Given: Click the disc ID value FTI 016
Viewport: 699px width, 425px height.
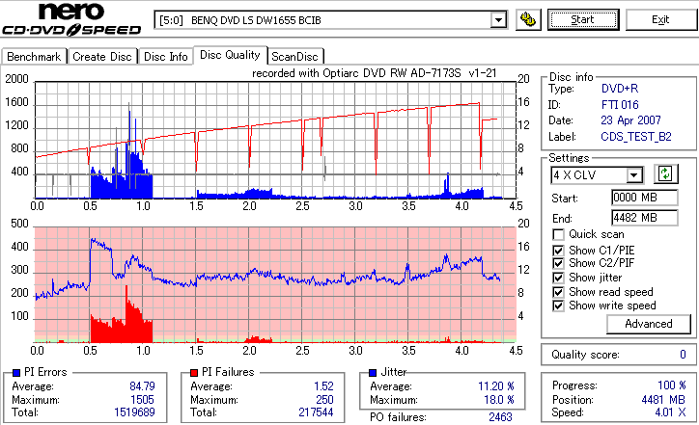Looking at the screenshot, I should point(620,105).
